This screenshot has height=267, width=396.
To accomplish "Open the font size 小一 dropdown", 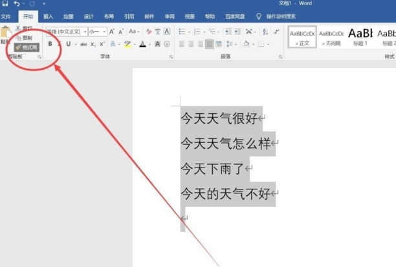I will (104, 32).
